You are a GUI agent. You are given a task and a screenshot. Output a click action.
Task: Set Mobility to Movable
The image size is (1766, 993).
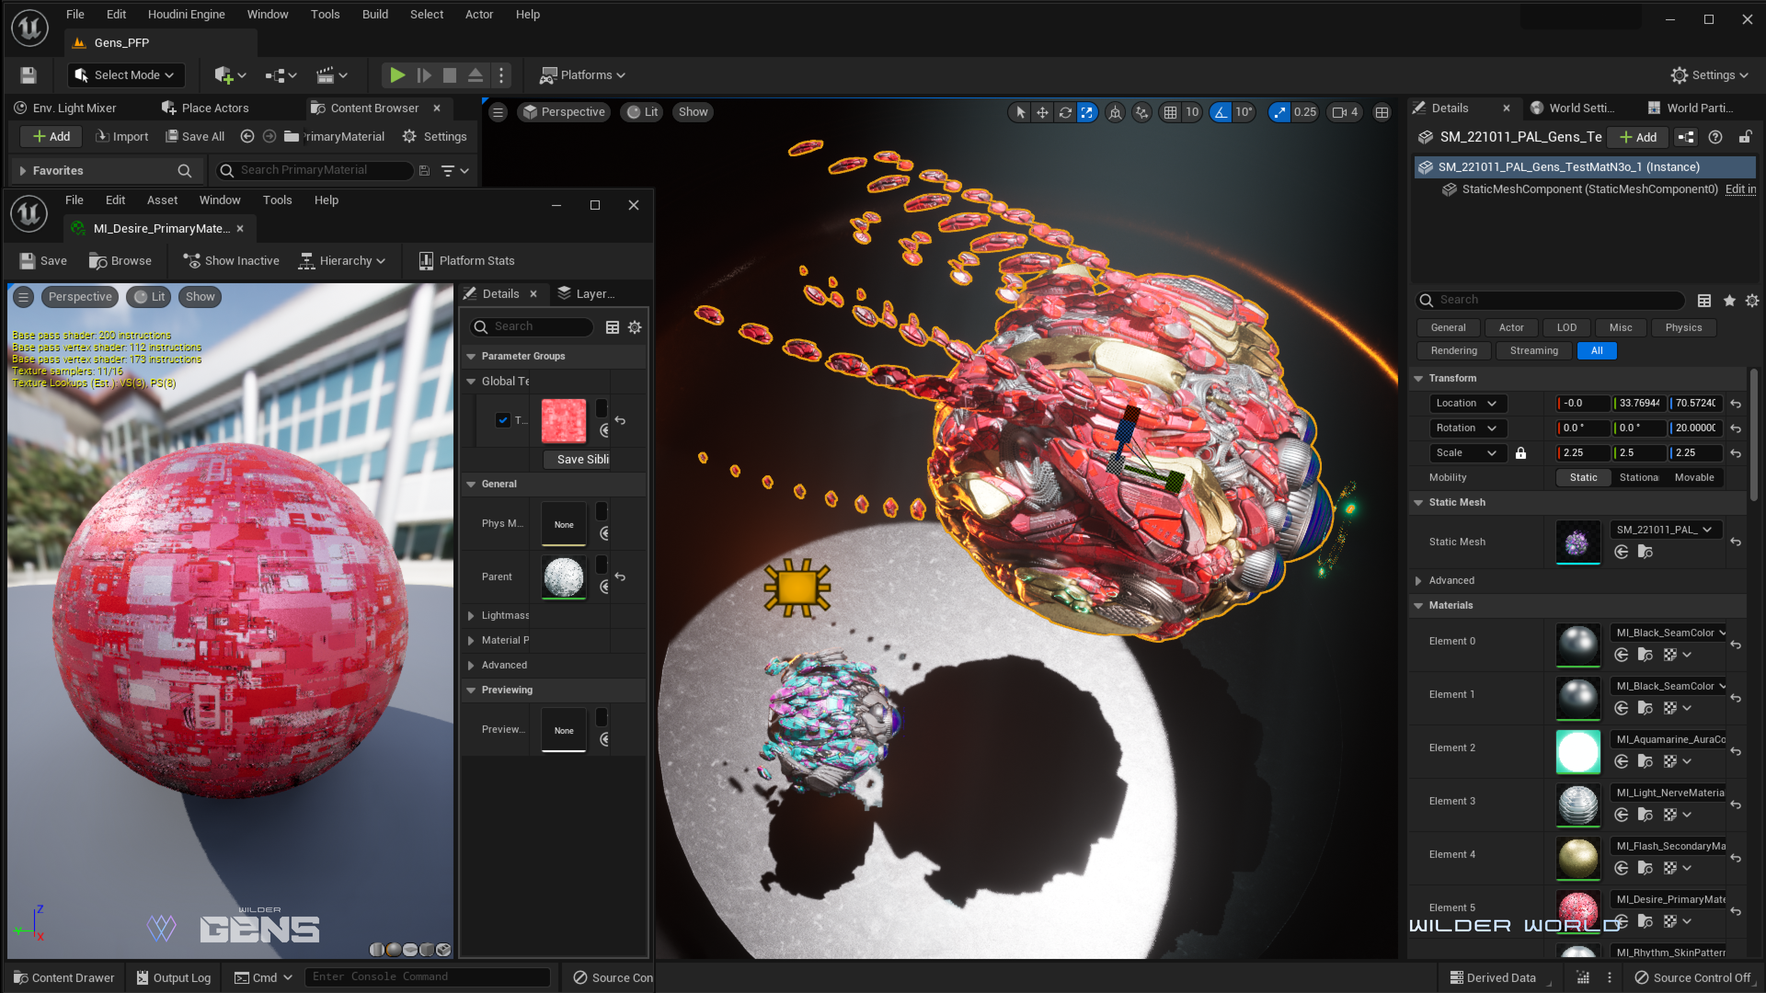click(x=1694, y=477)
